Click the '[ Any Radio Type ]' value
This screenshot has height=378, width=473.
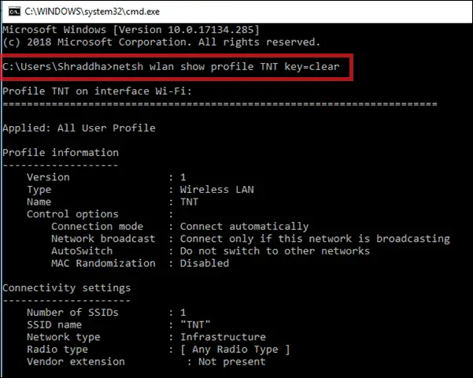[235, 350]
